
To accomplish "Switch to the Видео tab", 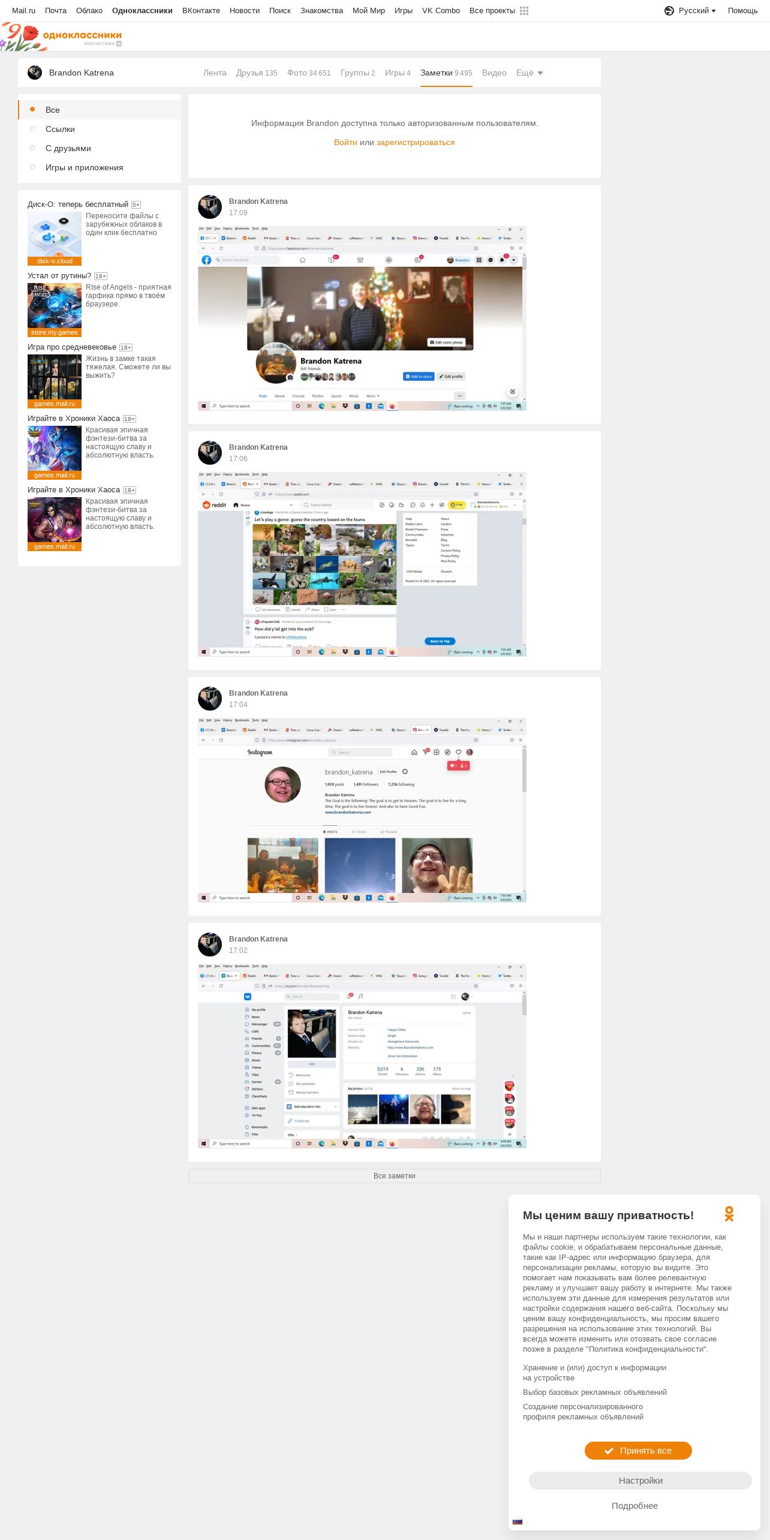I will tap(494, 73).
